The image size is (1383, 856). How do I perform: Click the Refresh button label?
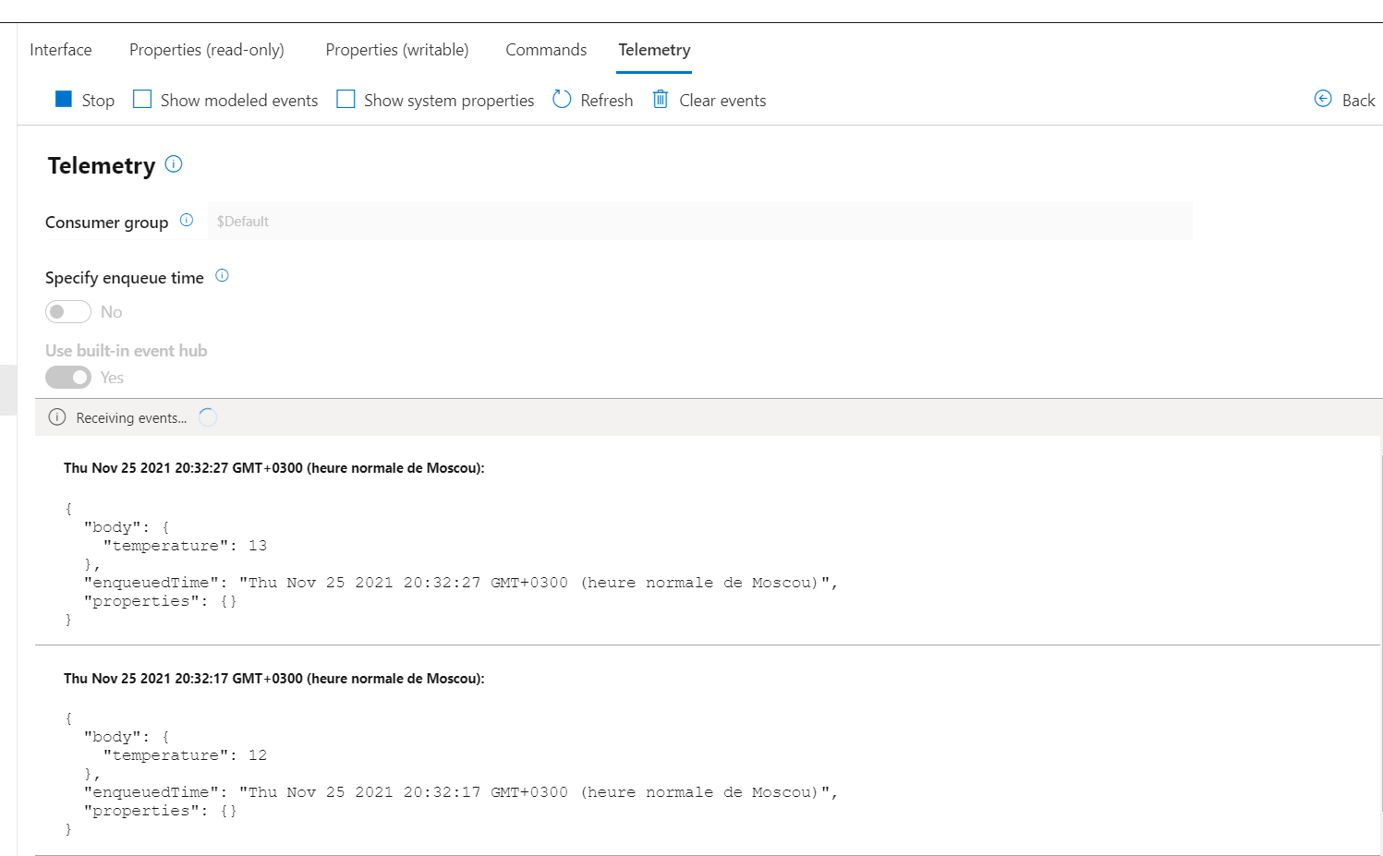click(607, 101)
